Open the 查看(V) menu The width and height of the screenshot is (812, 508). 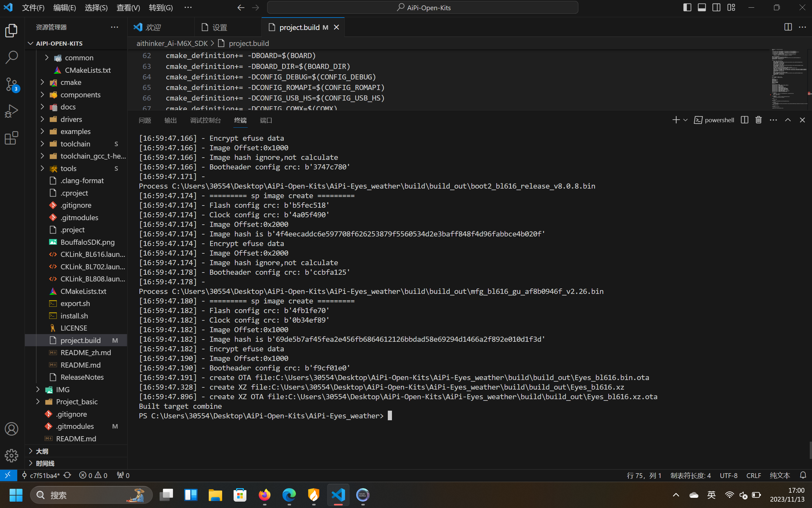point(128,7)
